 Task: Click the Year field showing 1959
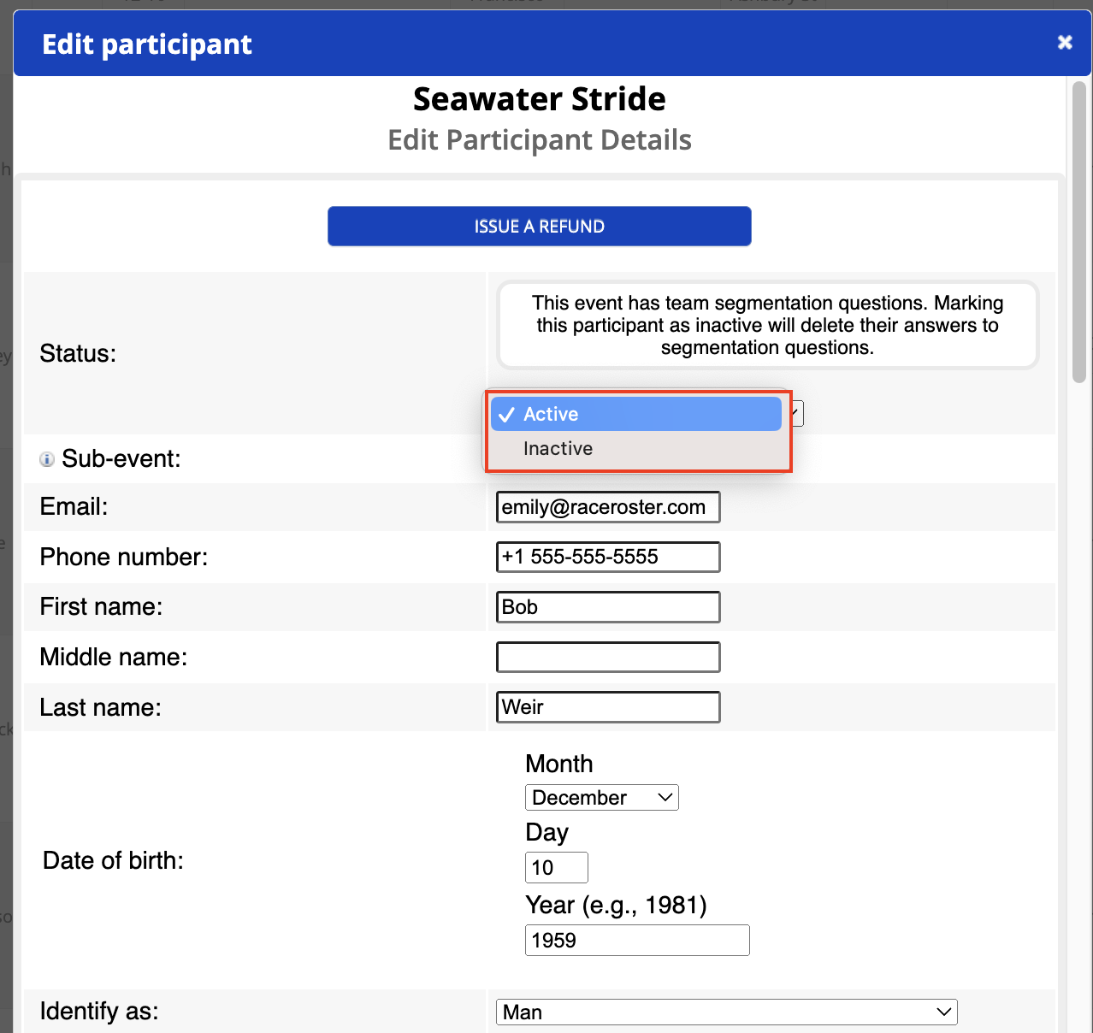(x=637, y=941)
